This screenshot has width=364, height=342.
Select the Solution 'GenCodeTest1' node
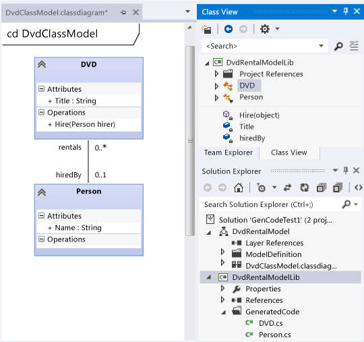tap(275, 220)
